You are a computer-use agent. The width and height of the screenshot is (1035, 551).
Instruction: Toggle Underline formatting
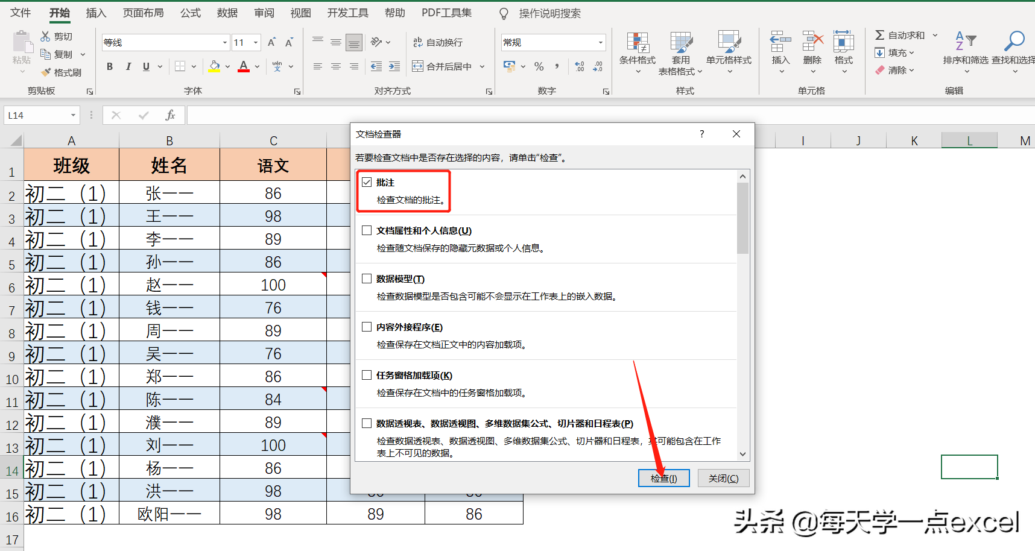click(x=146, y=66)
